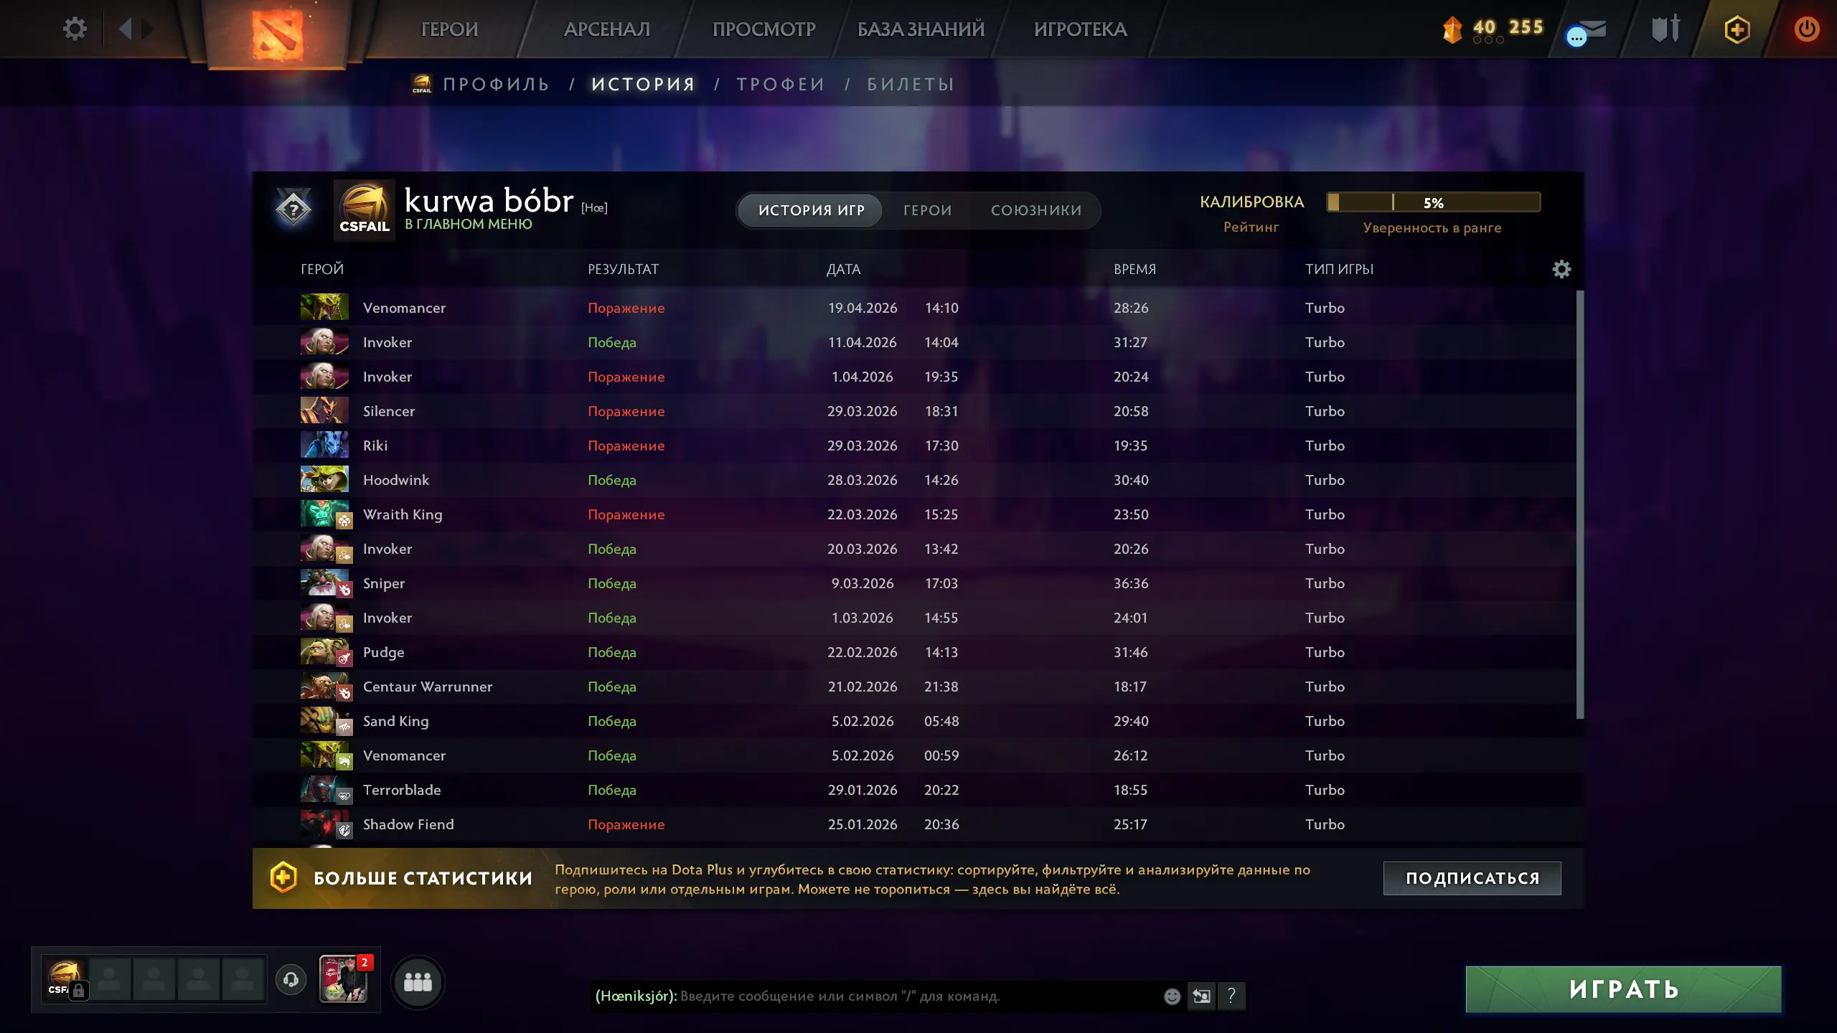Click the red power quit icon
1837x1033 pixels.
1807,29
